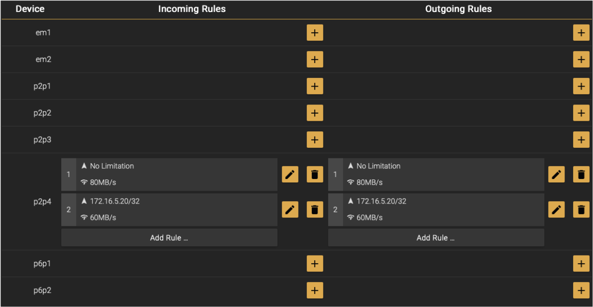This screenshot has height=307, width=593.
Task: Add an incoming rule for p2p3
Action: 315,140
